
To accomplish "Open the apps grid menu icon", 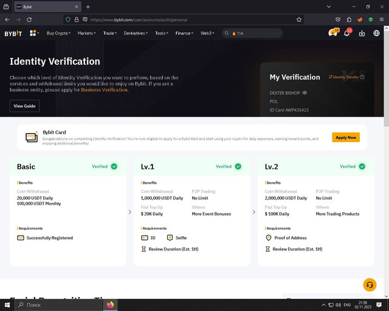I will point(33,33).
